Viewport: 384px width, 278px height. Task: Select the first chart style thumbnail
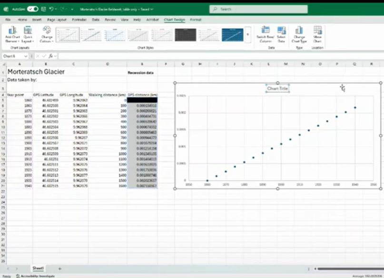pyautogui.click(x=68, y=35)
